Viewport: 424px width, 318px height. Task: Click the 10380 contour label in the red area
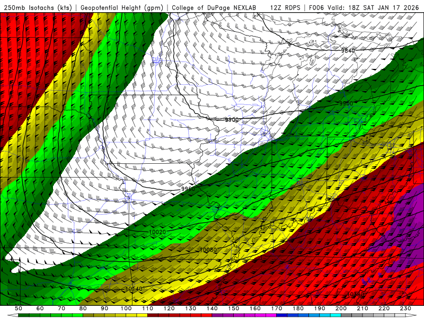coord(355,294)
